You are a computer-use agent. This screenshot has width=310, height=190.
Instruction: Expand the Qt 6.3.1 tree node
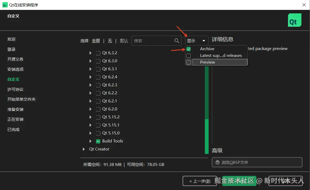(90, 69)
